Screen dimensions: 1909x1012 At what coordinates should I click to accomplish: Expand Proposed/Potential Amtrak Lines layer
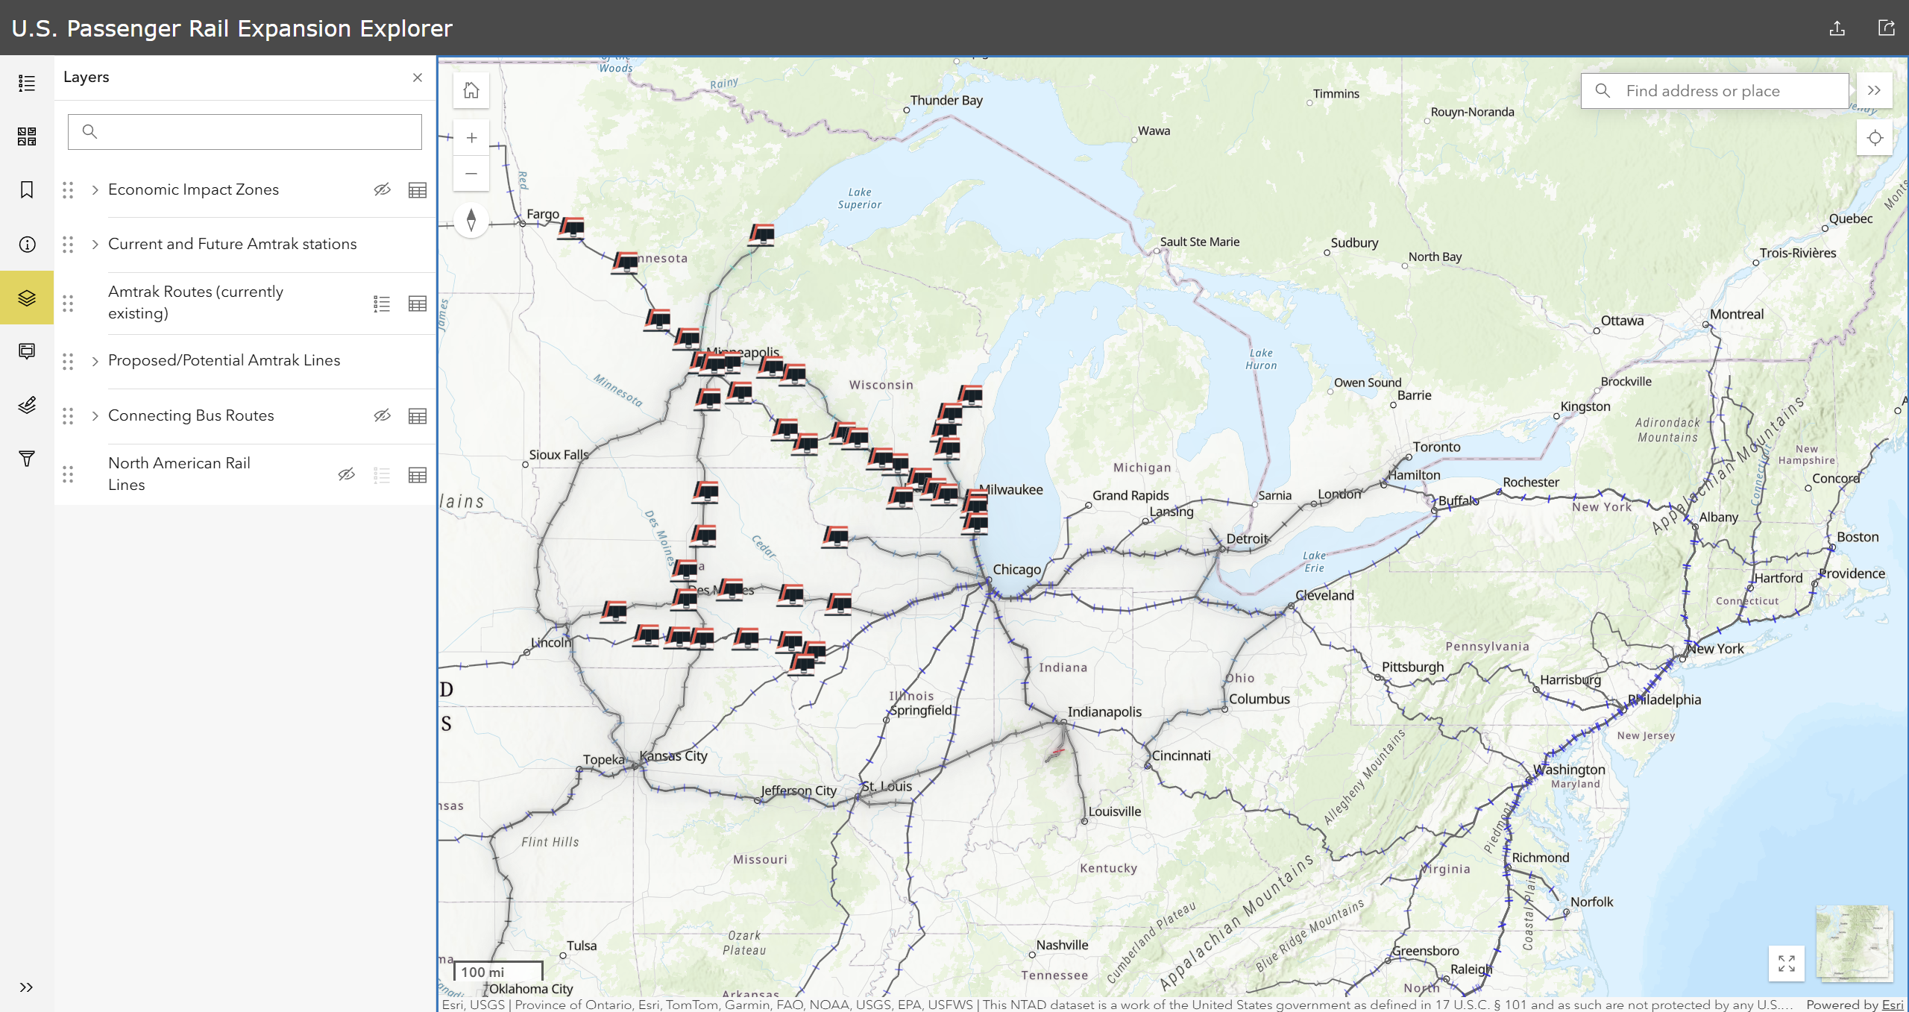coord(95,361)
